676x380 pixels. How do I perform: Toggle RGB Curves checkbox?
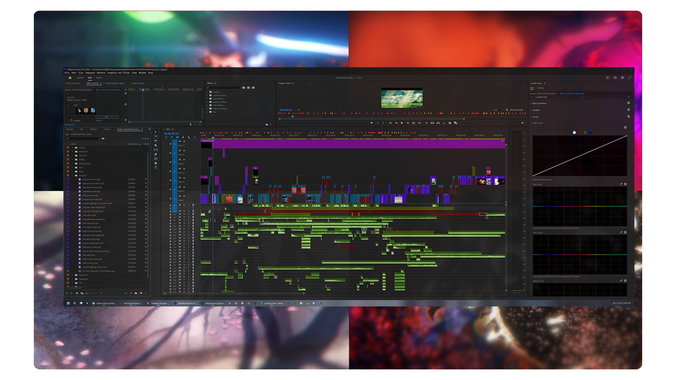click(x=625, y=127)
